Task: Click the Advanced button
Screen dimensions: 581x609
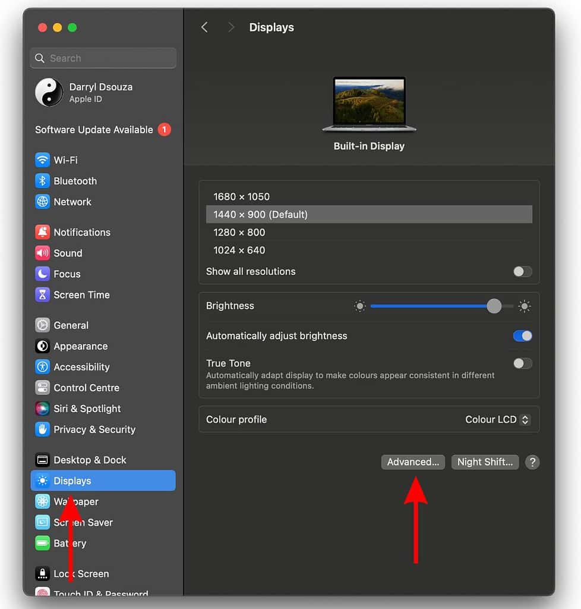Action: click(x=413, y=462)
